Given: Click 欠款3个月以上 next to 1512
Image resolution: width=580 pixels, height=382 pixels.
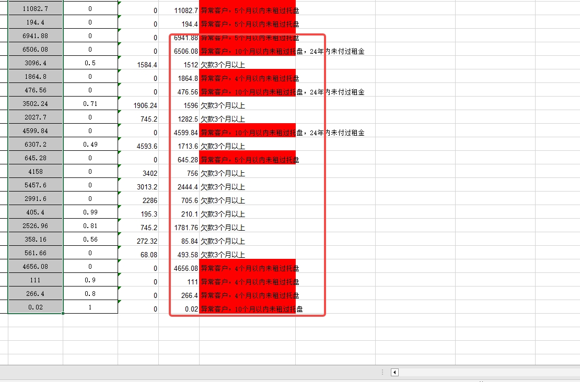Looking at the screenshot, I should [223, 65].
